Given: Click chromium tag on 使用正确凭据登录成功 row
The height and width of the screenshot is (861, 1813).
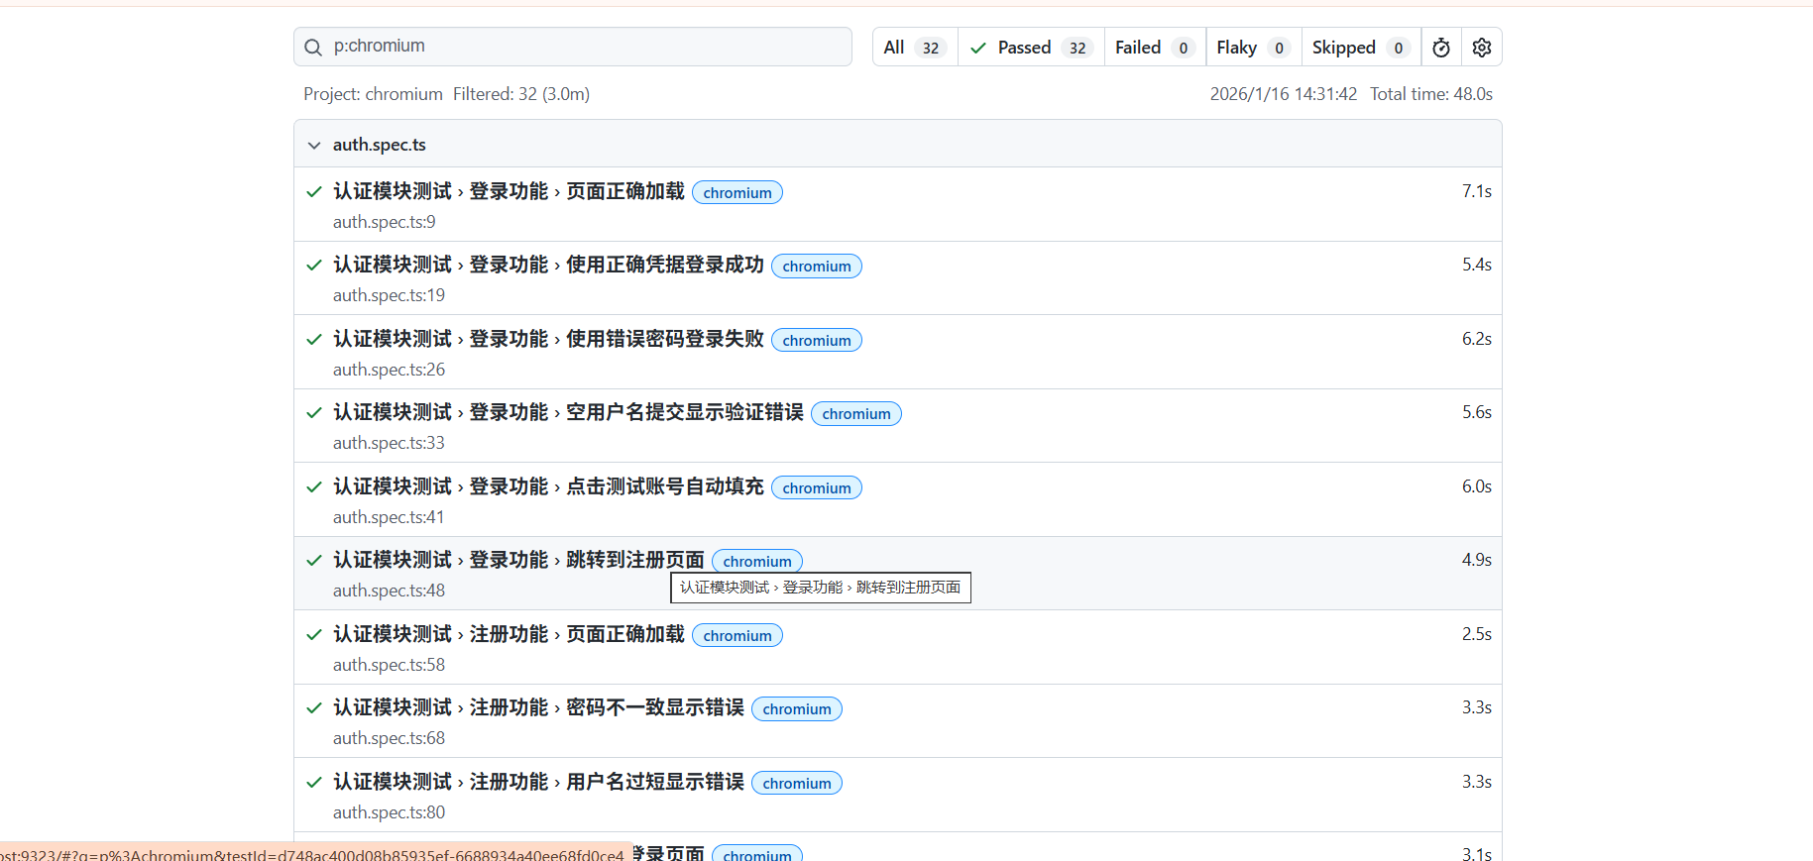Looking at the screenshot, I should (x=817, y=266).
